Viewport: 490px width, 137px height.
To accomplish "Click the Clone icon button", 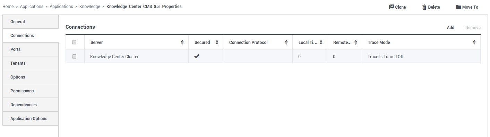I will click(x=391, y=7).
